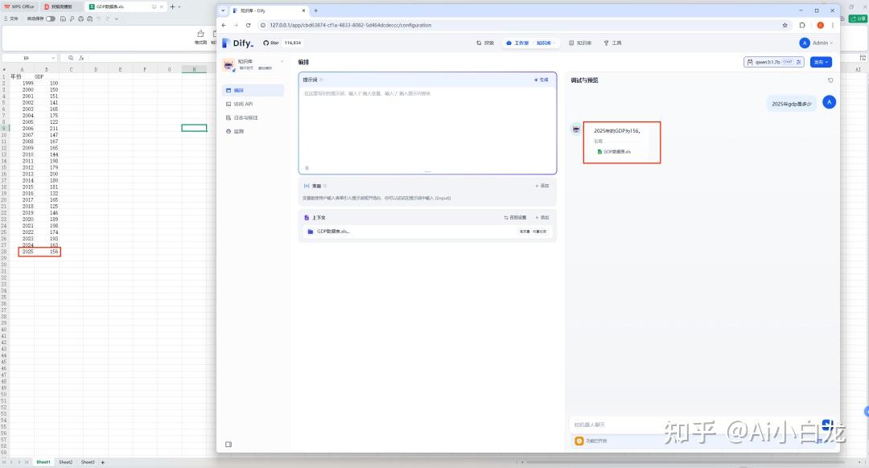Click the browser page reload icon

click(248, 25)
